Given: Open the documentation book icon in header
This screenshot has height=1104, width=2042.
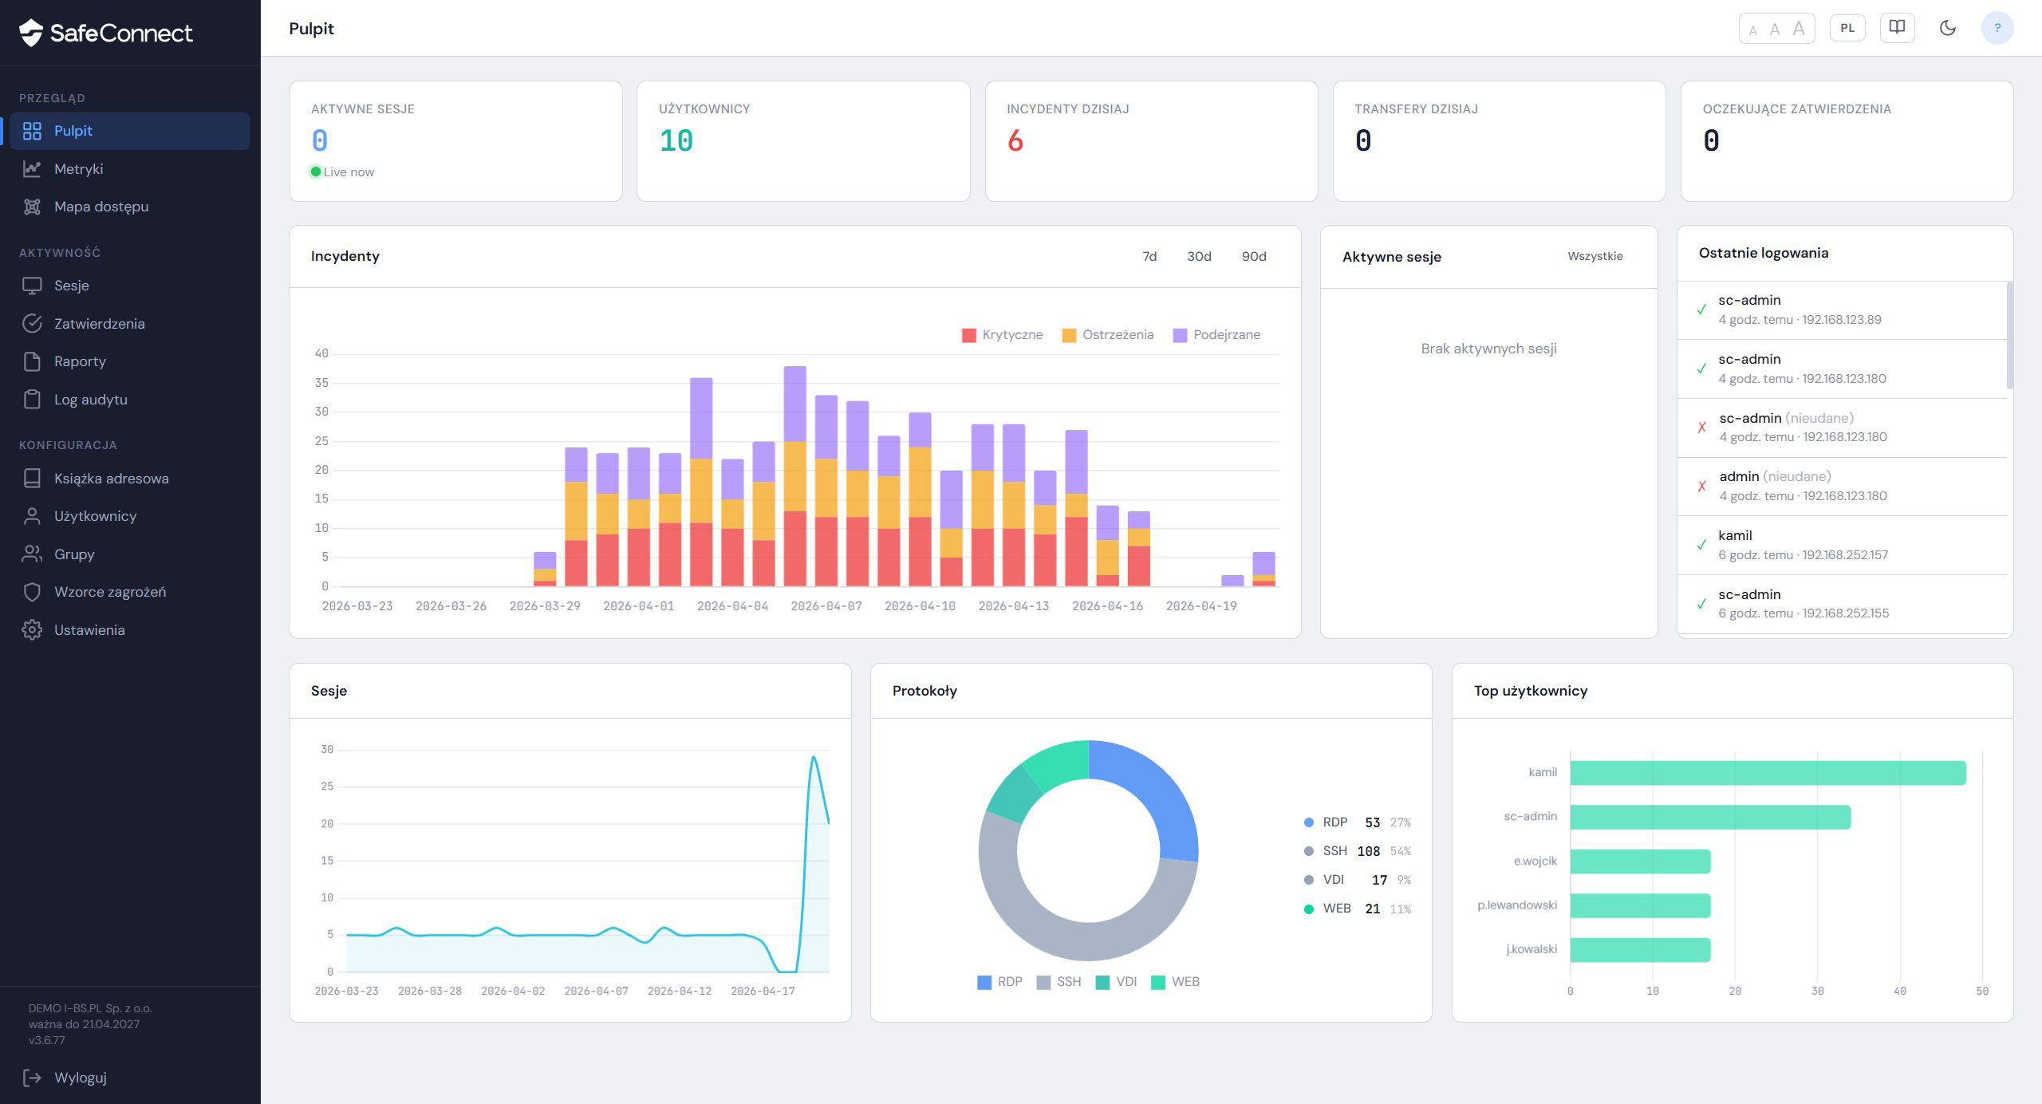Looking at the screenshot, I should [x=1897, y=28].
